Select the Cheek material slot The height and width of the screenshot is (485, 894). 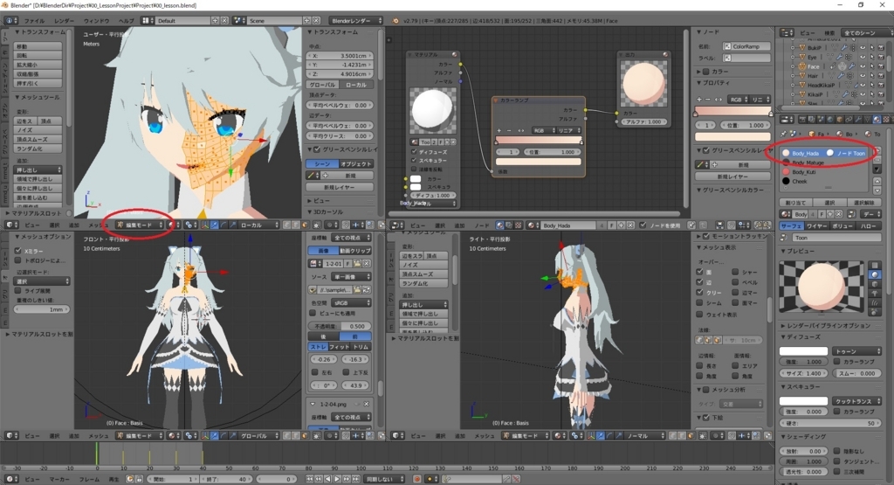coord(826,181)
